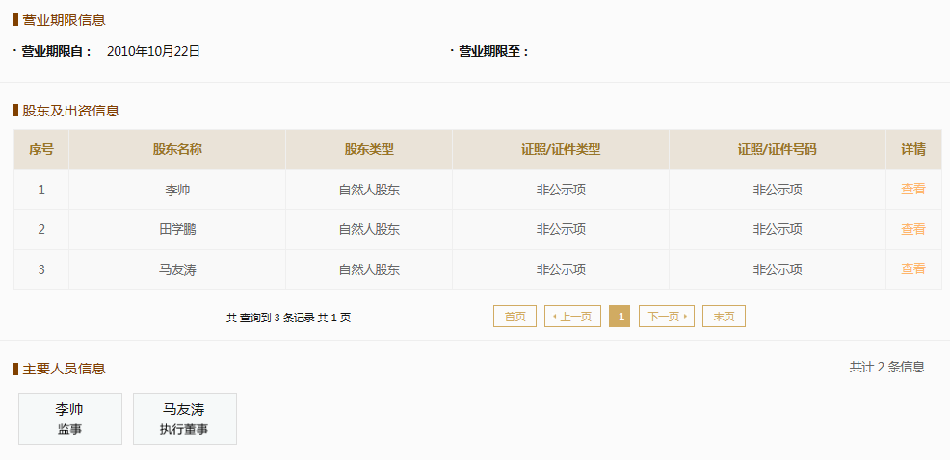This screenshot has width=950, height=460.
Task: Click the 下一页 next page button
Action: (x=666, y=317)
